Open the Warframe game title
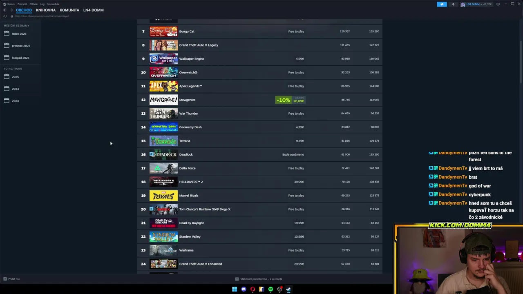This screenshot has height=294, width=523. pos(186,250)
